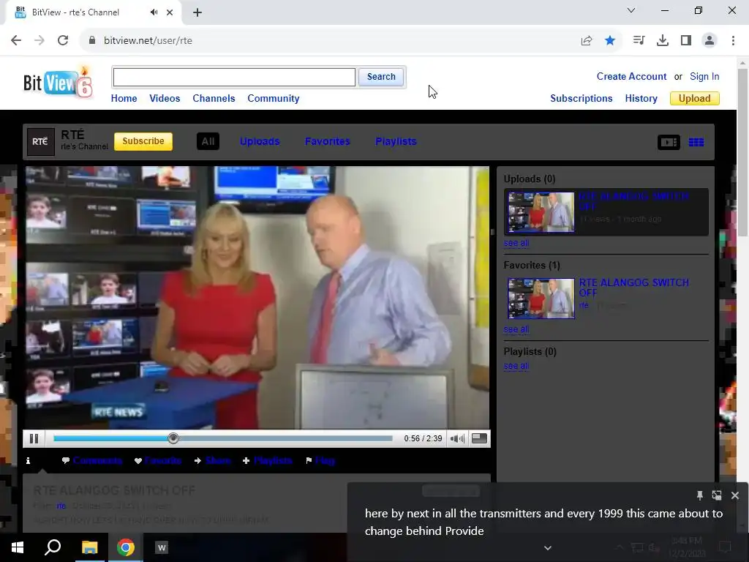Select the Playlists channel tab
The image size is (749, 562).
click(x=396, y=141)
